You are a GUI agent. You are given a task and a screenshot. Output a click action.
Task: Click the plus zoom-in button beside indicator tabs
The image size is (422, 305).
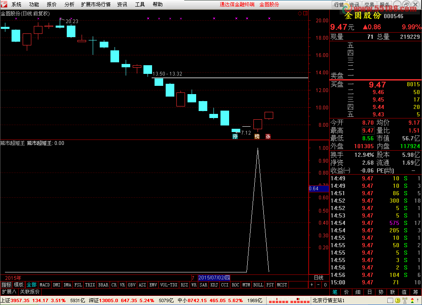click(312, 285)
